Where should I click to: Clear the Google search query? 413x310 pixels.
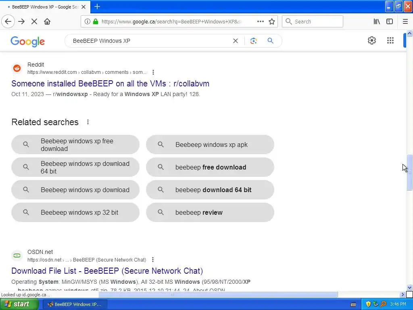click(x=236, y=41)
